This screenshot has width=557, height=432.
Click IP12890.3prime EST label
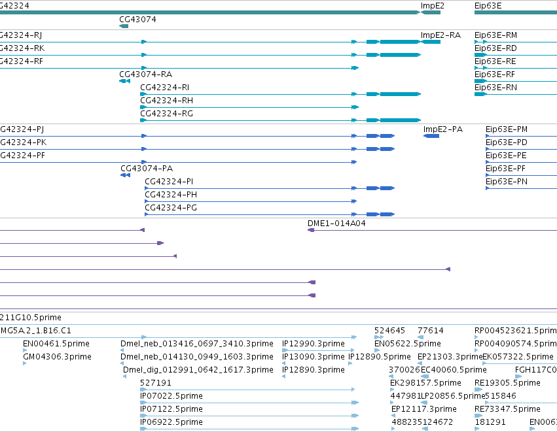(314, 371)
